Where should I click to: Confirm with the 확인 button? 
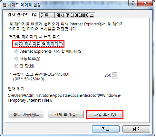pos(106,129)
